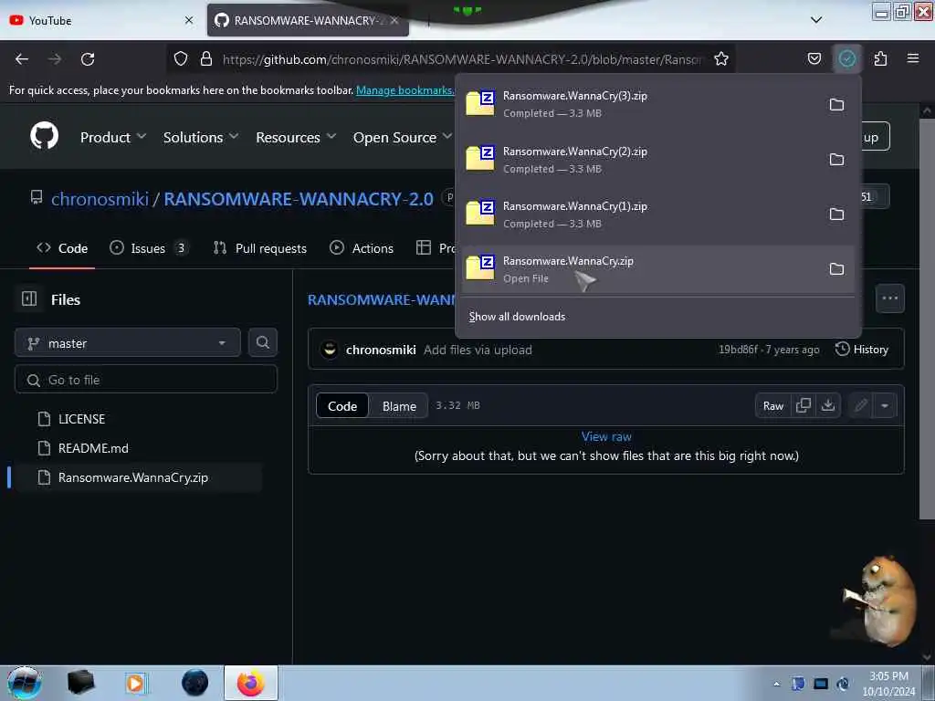This screenshot has height=701, width=935.
Task: Click the address bar URL
Action: coord(462,59)
